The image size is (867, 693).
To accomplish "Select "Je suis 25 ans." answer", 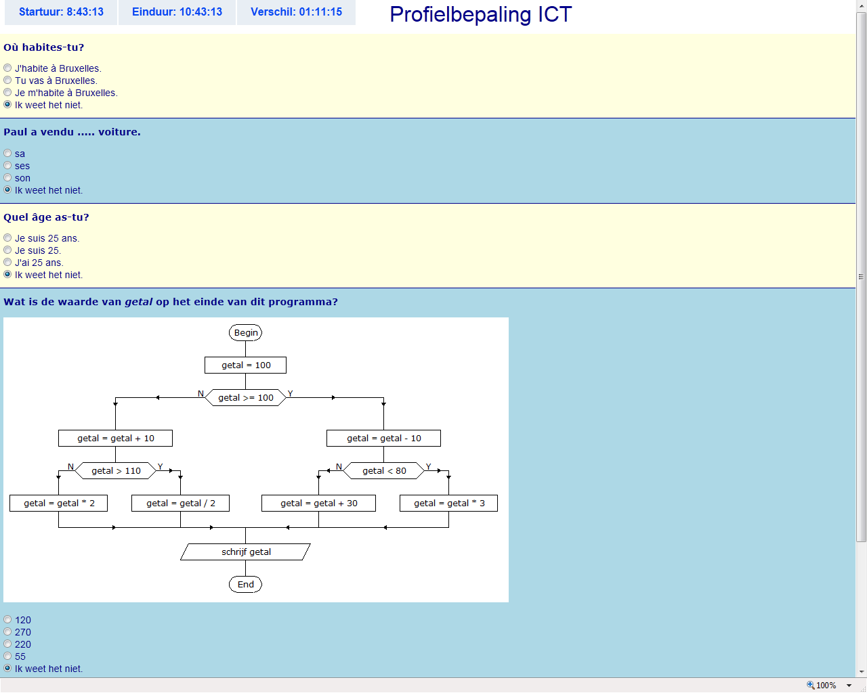I will (7, 238).
